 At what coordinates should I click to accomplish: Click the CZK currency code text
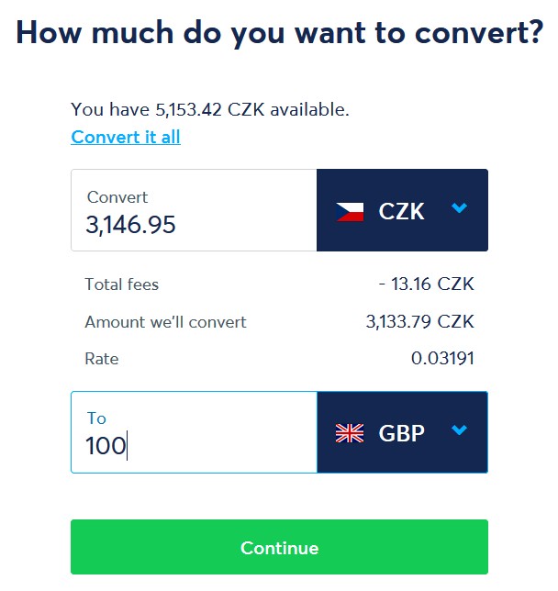click(402, 211)
